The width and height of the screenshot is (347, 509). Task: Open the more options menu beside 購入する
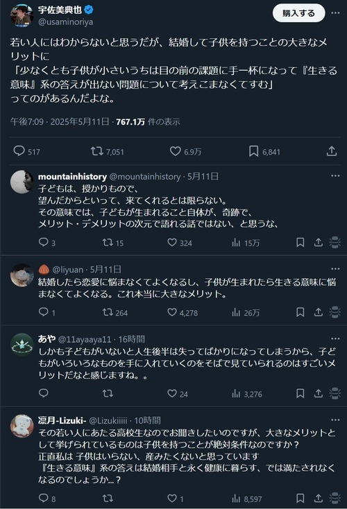tap(335, 13)
